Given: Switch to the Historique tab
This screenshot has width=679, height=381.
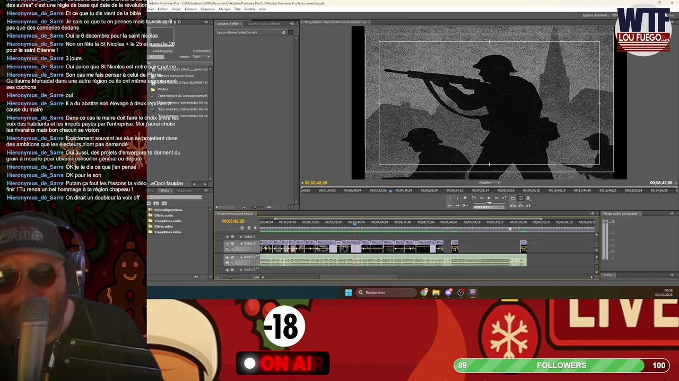Looking at the screenshot, I should pyautogui.click(x=184, y=190).
